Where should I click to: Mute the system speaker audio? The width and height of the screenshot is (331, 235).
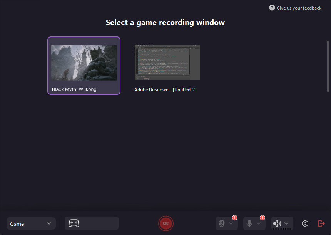277,223
